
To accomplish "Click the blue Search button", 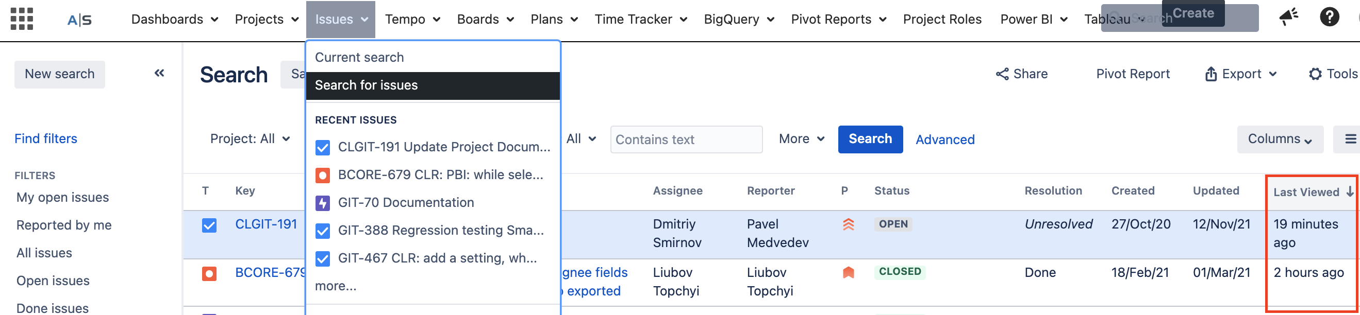I will tap(870, 139).
